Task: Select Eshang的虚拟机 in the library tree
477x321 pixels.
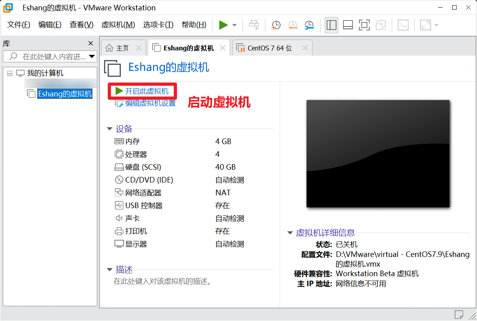Action: tap(64, 94)
